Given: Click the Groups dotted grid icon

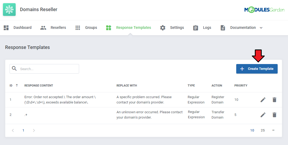Looking at the screenshot, I should click(x=78, y=28).
